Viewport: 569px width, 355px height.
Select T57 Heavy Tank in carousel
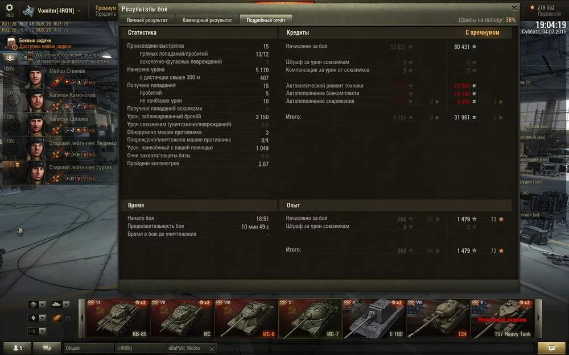[x=502, y=319]
